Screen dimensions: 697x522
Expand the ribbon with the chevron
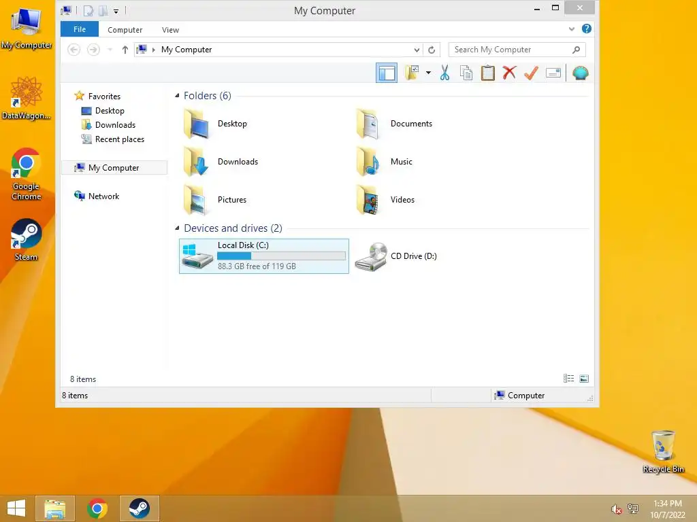572,29
